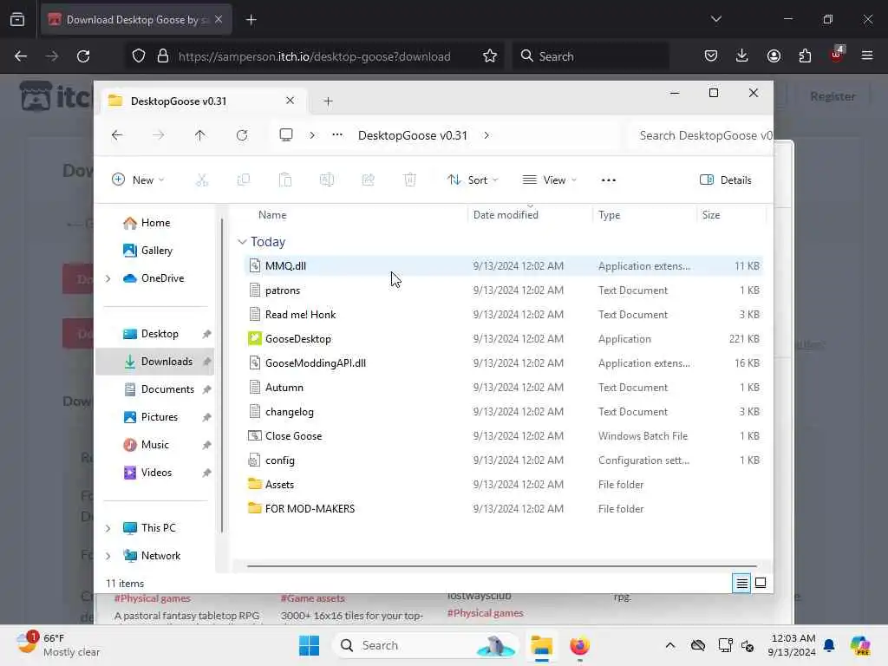Image resolution: width=888 pixels, height=666 pixels.
Task: Click the Copy icon in Explorer toolbar
Action: point(244,180)
